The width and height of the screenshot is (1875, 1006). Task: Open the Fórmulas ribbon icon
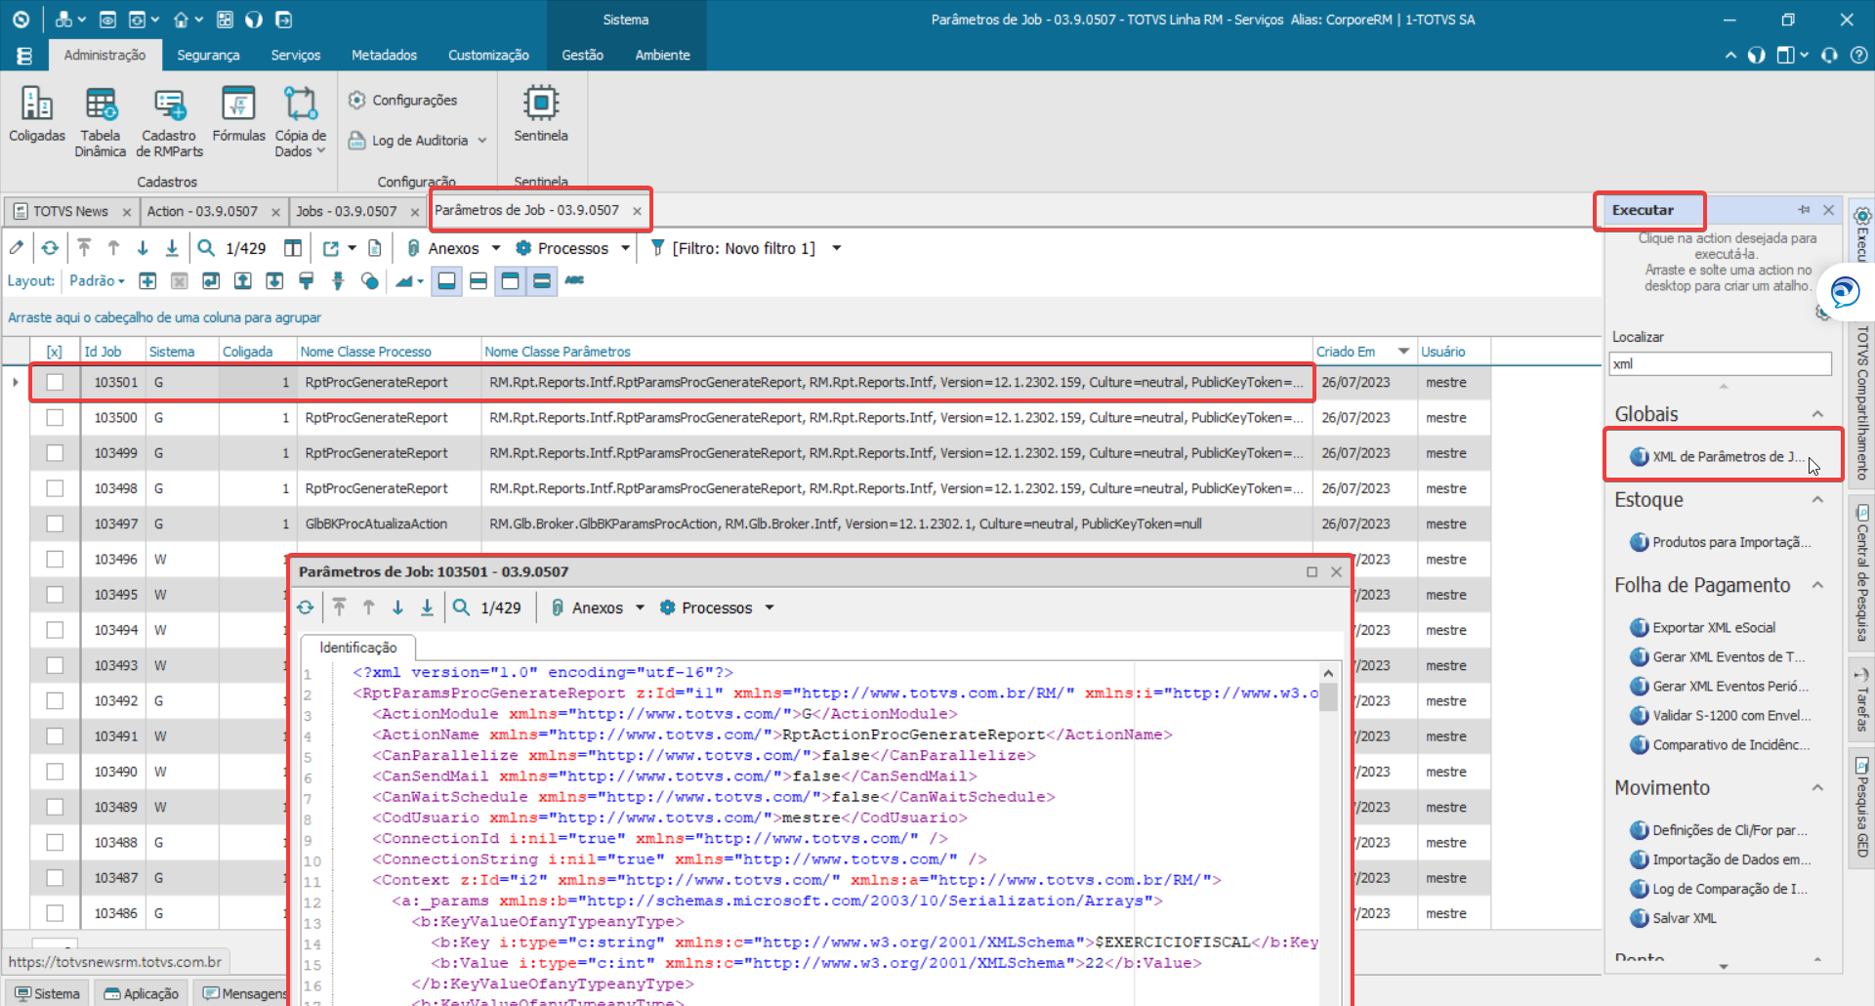point(238,114)
